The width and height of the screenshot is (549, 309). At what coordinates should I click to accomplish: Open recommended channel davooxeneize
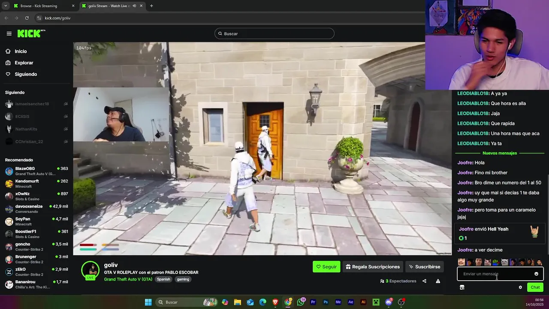(x=36, y=209)
